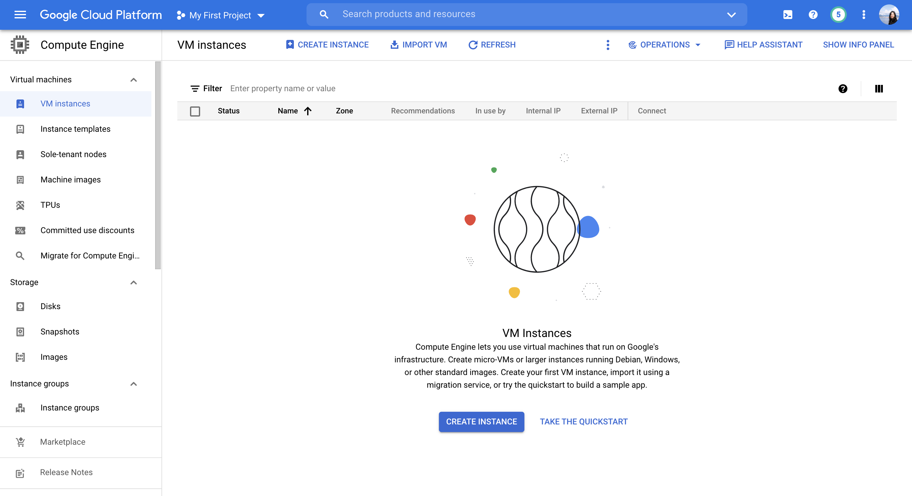This screenshot has width=912, height=496.
Task: Open the My First Project dropdown
Action: tap(221, 15)
